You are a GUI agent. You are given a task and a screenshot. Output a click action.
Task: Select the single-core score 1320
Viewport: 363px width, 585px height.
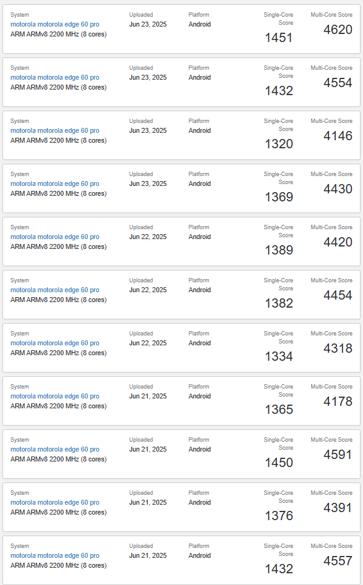pyautogui.click(x=279, y=144)
